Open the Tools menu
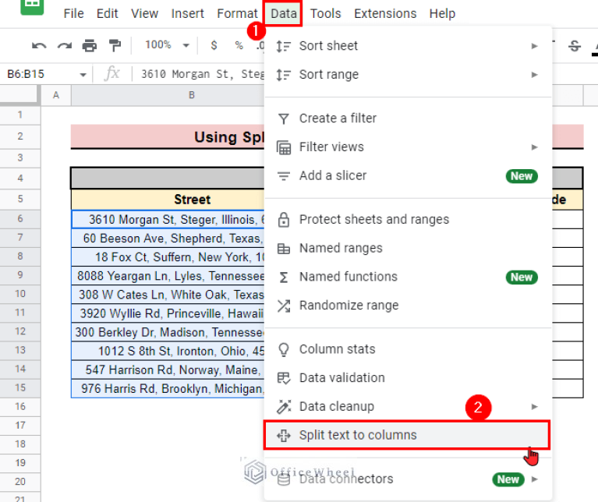This screenshot has width=598, height=502. pos(325,14)
